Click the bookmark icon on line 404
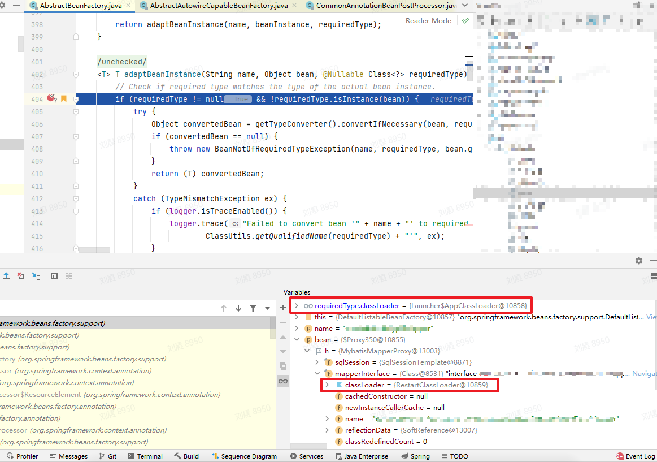The width and height of the screenshot is (657, 462). [x=64, y=99]
